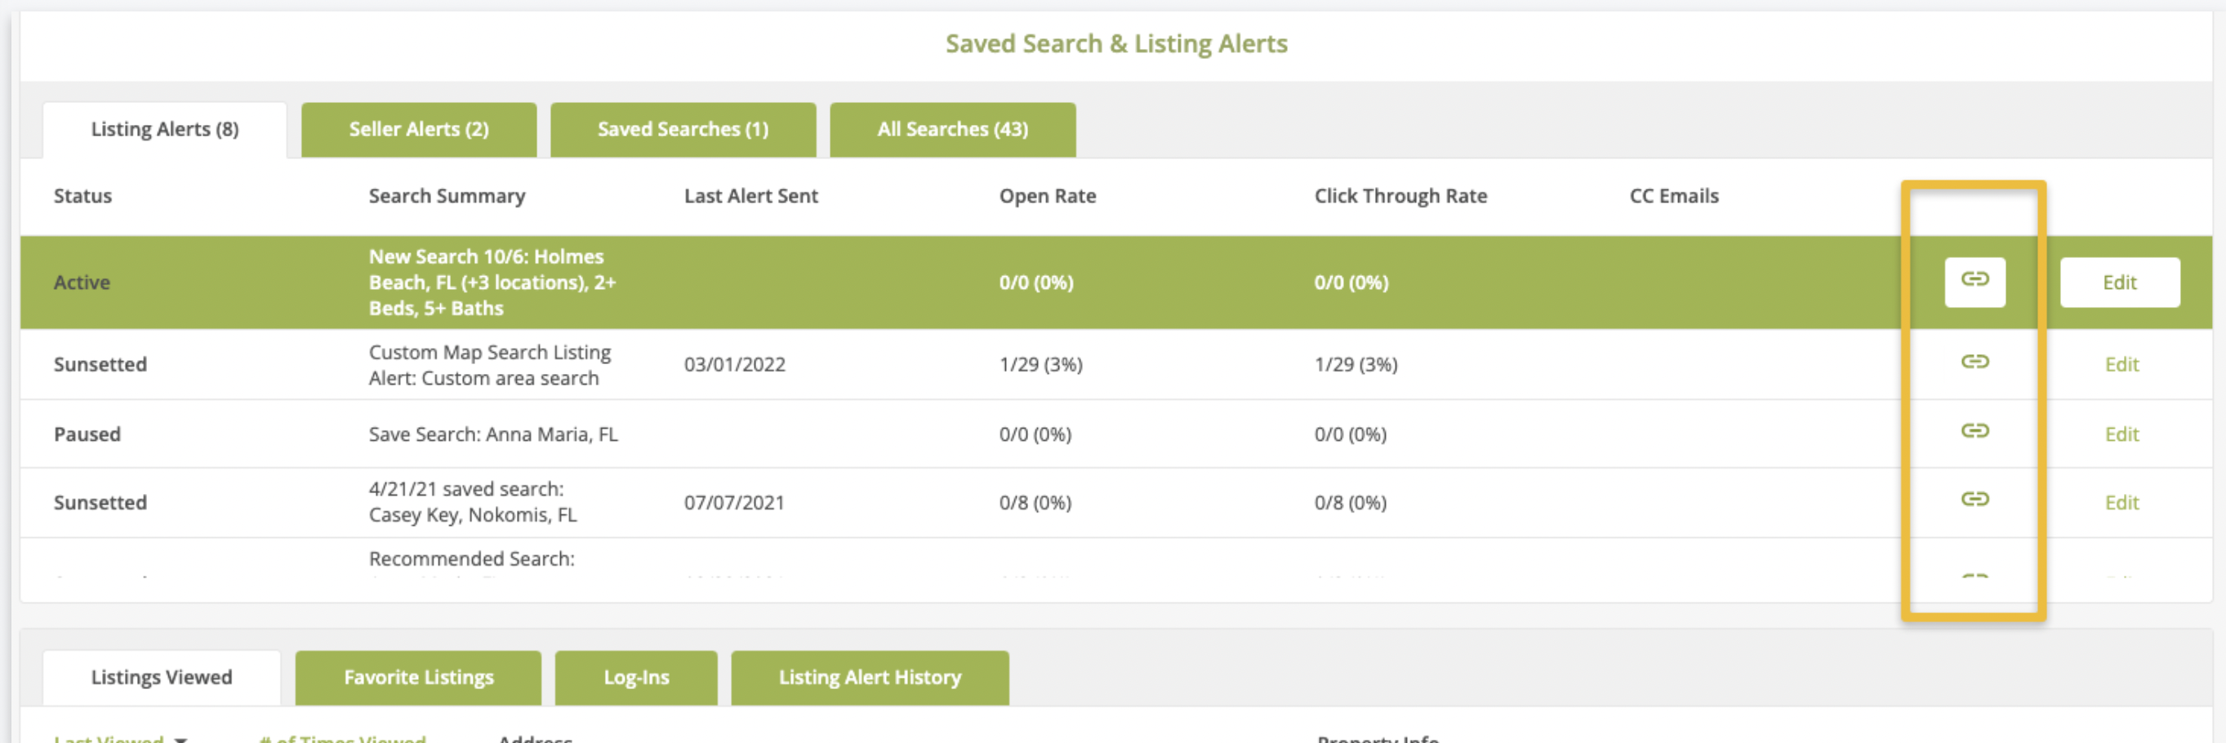Select the Save Search: Anna Maria row
Viewport: 2226px width, 743px height.
pos(492,434)
